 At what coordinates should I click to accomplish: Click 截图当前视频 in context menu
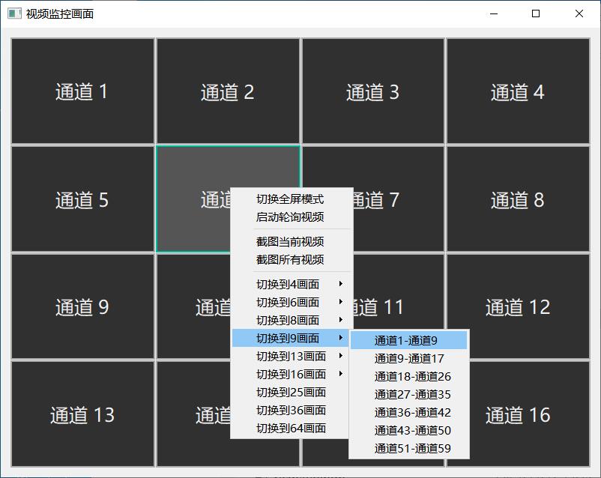(x=290, y=242)
